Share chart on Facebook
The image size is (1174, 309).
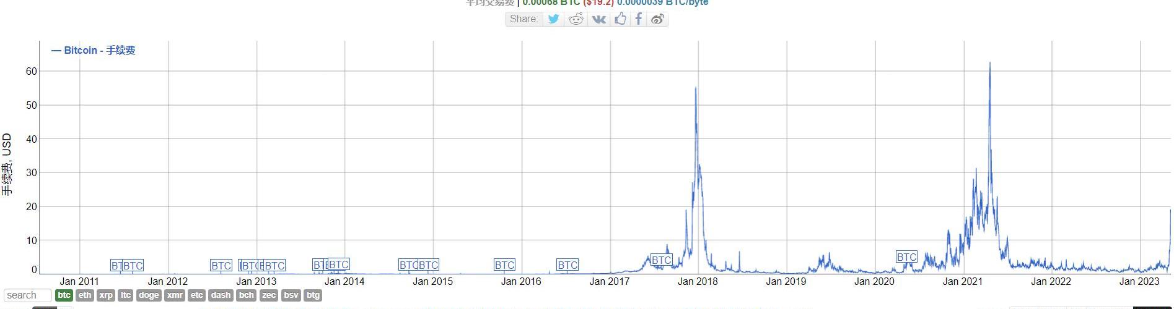pos(638,19)
